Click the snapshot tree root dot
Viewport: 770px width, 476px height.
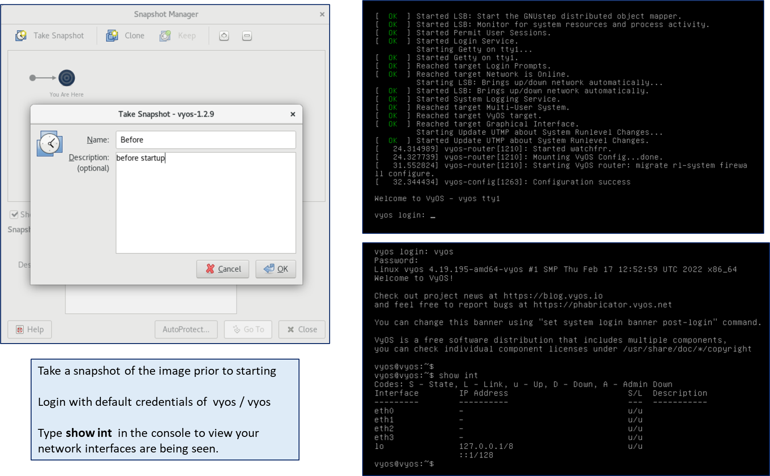32,78
